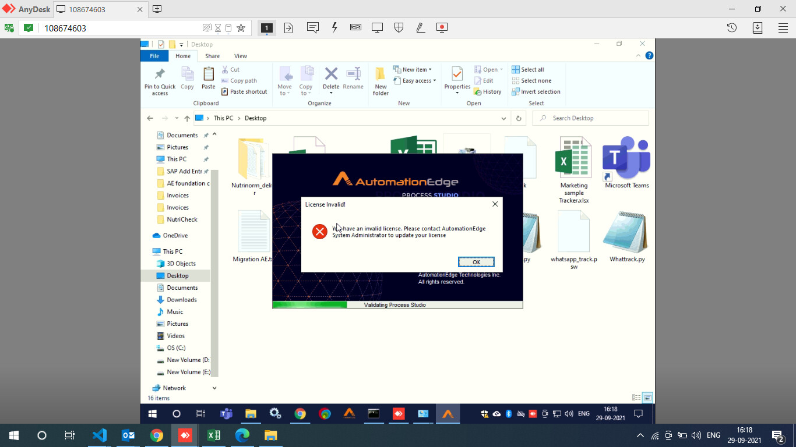Viewport: 796px width, 447px height.
Task: Open AnyDesk display settings monitor icon
Action: [x=377, y=27]
